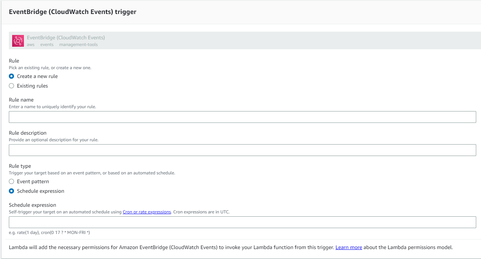The height and width of the screenshot is (259, 481).
Task: Click the 'management-tools' tag text
Action: point(78,45)
